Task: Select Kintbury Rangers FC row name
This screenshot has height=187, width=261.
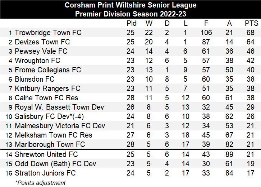Action: coord(47,88)
